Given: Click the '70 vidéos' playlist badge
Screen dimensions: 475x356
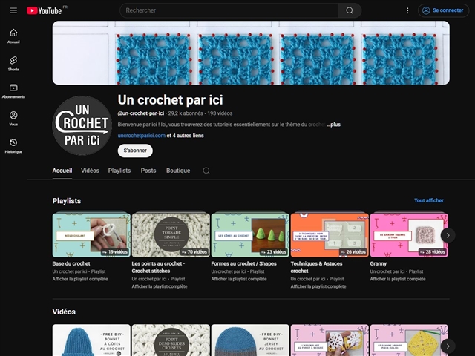Looking at the screenshot, I should [194, 252].
